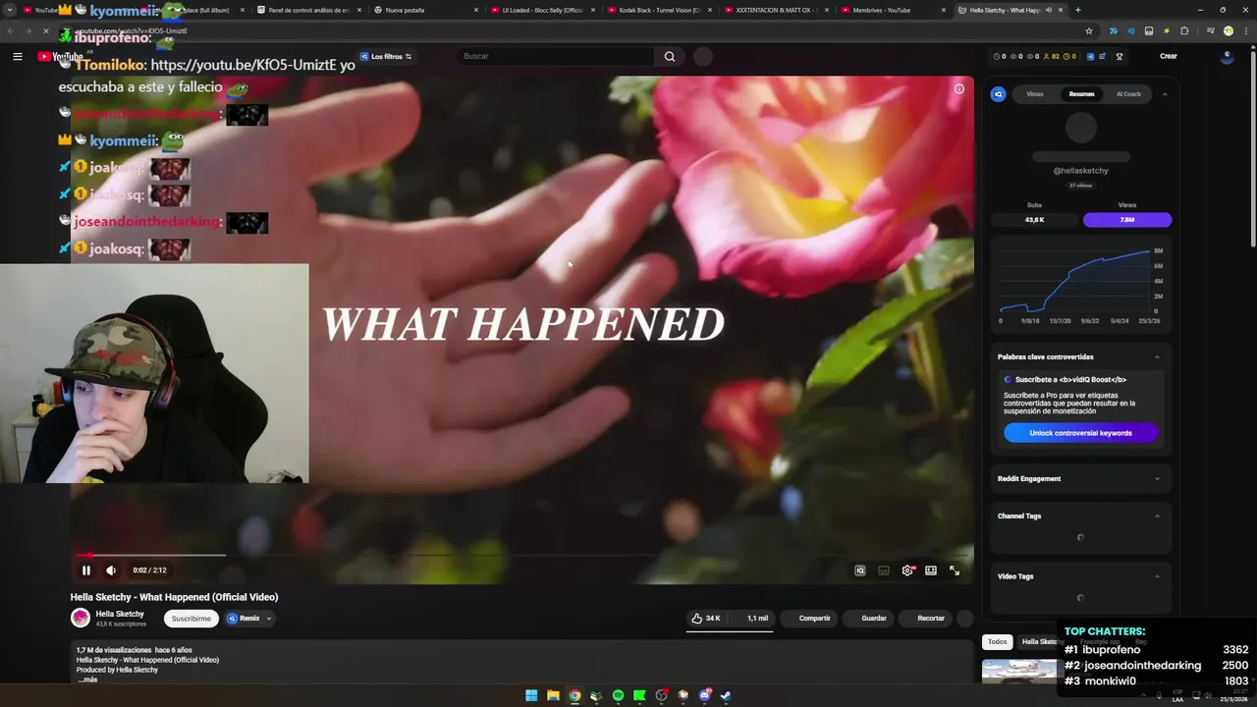This screenshot has width=1257, height=707.
Task: Click the Crear button
Action: tap(1169, 56)
